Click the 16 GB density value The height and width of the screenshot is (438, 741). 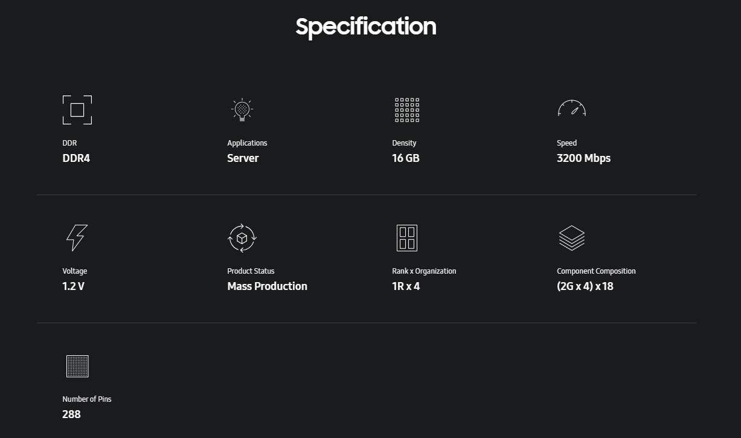click(406, 158)
